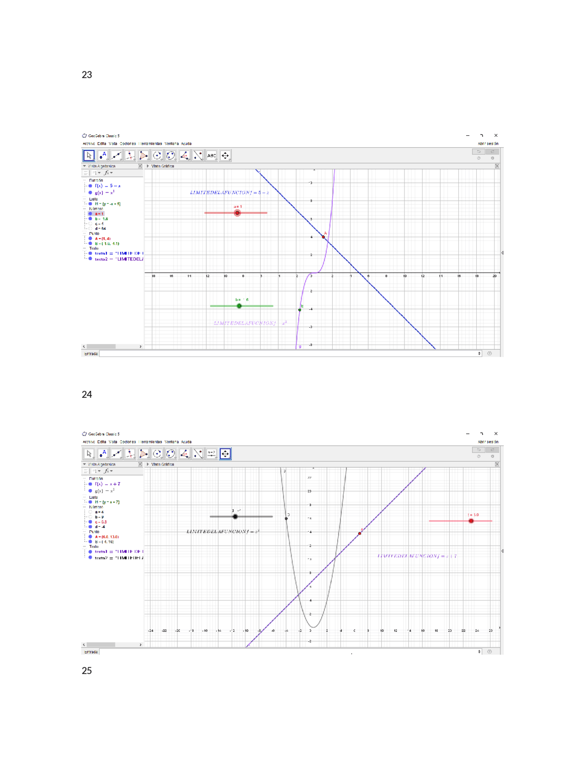Pick the Point tool in the f(x)=x+7 window
585x757 pixels.
(103, 453)
